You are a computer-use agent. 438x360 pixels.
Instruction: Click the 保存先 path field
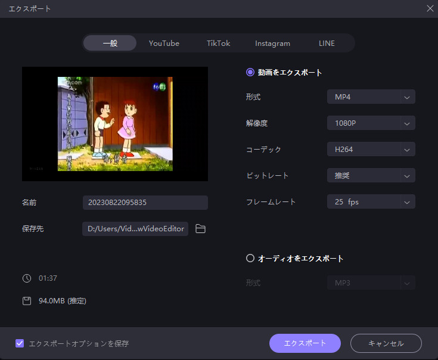click(x=135, y=229)
